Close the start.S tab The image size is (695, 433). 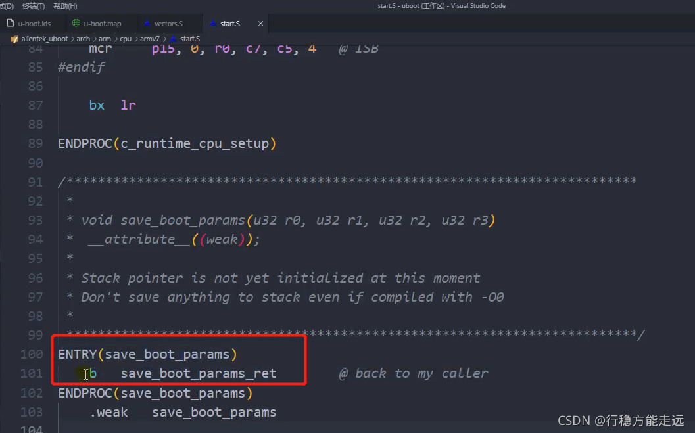pyautogui.click(x=260, y=24)
